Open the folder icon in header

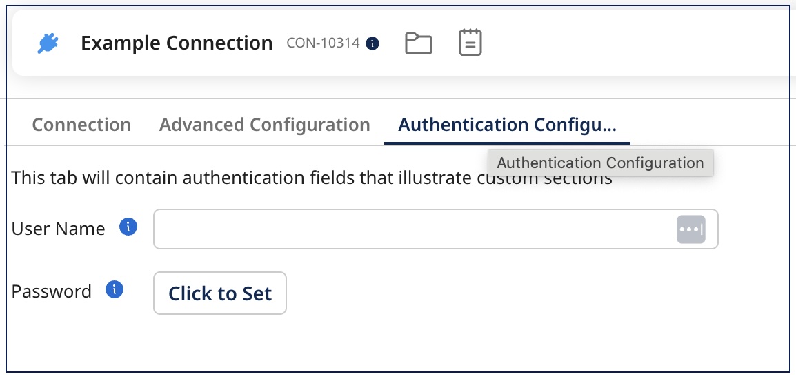pyautogui.click(x=418, y=43)
